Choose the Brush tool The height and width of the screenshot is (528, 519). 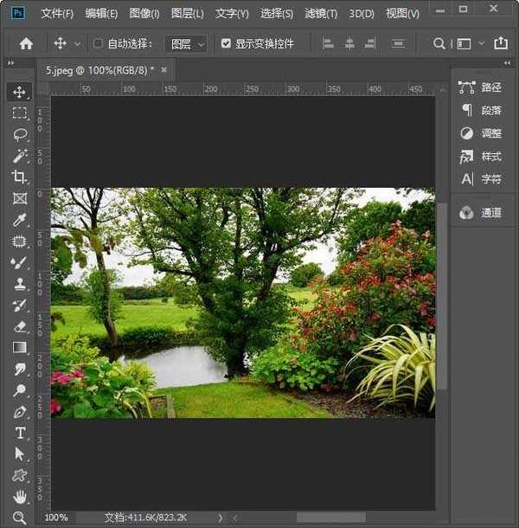19,262
